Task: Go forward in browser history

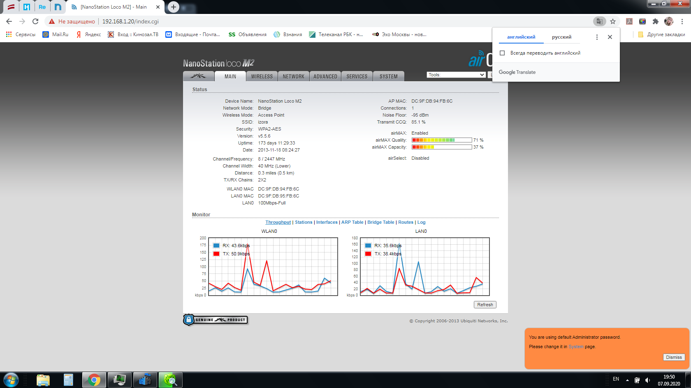Action: 22,21
